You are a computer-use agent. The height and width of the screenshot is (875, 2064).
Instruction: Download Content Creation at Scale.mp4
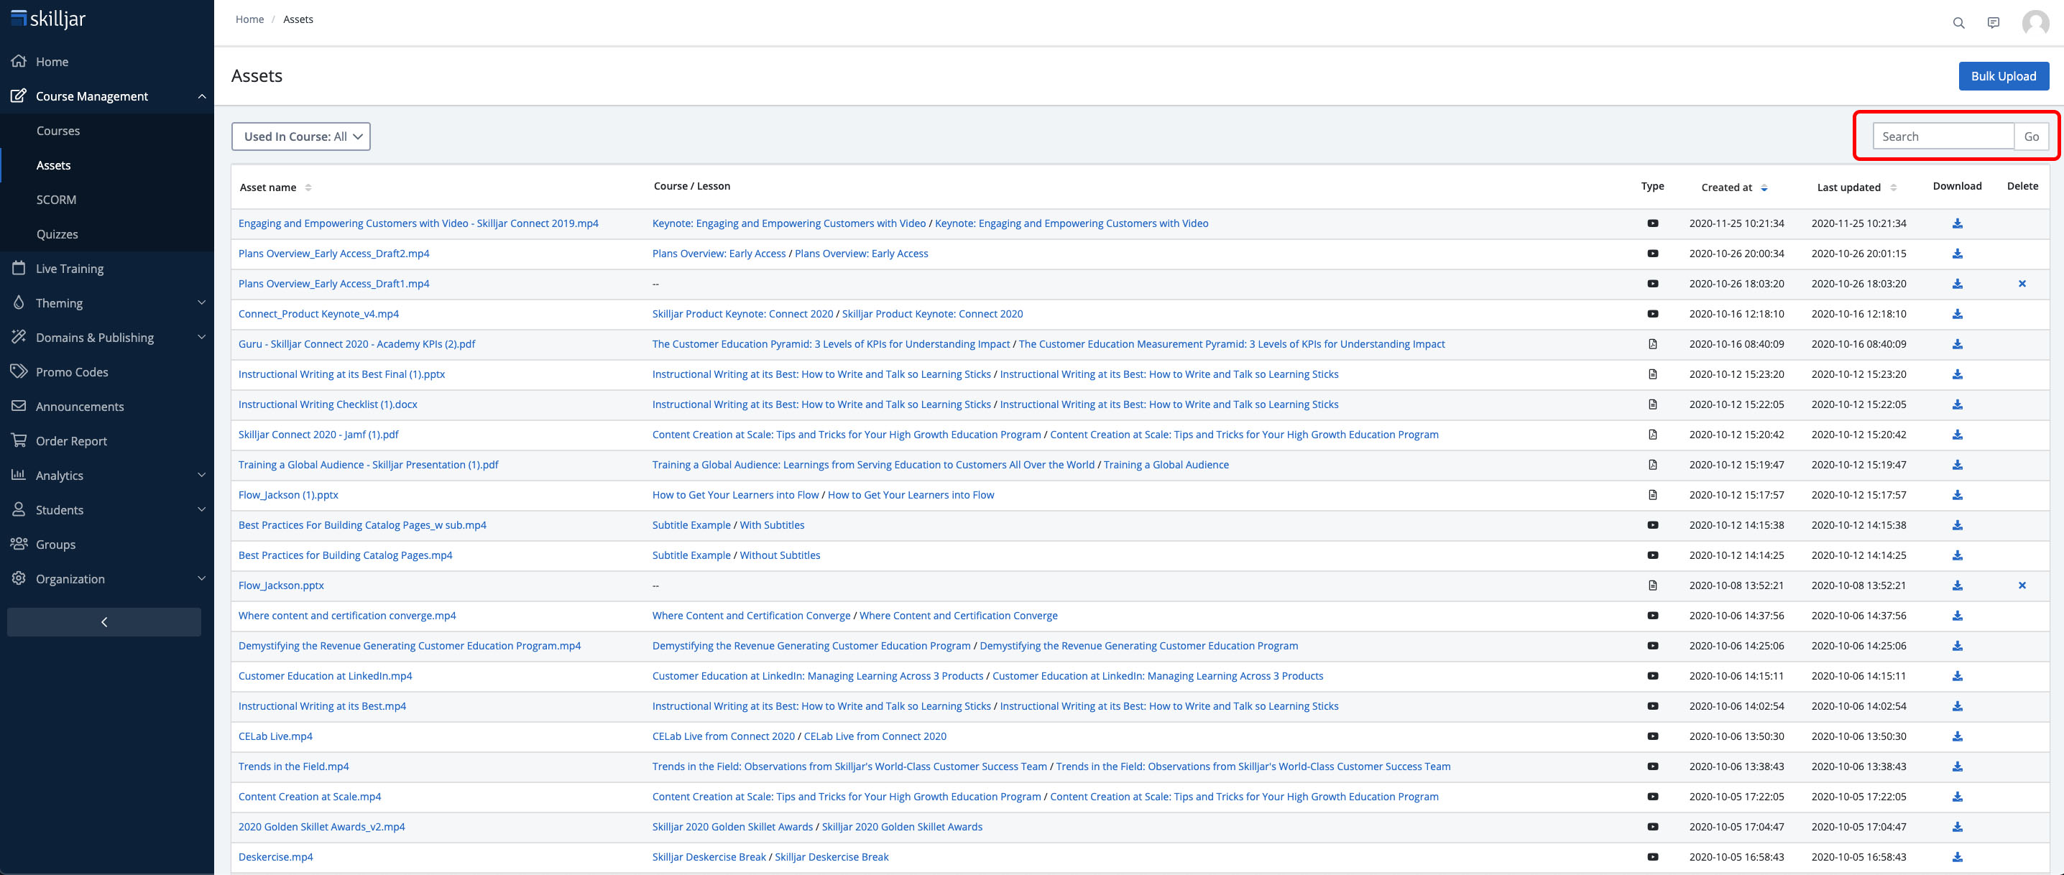1957,797
